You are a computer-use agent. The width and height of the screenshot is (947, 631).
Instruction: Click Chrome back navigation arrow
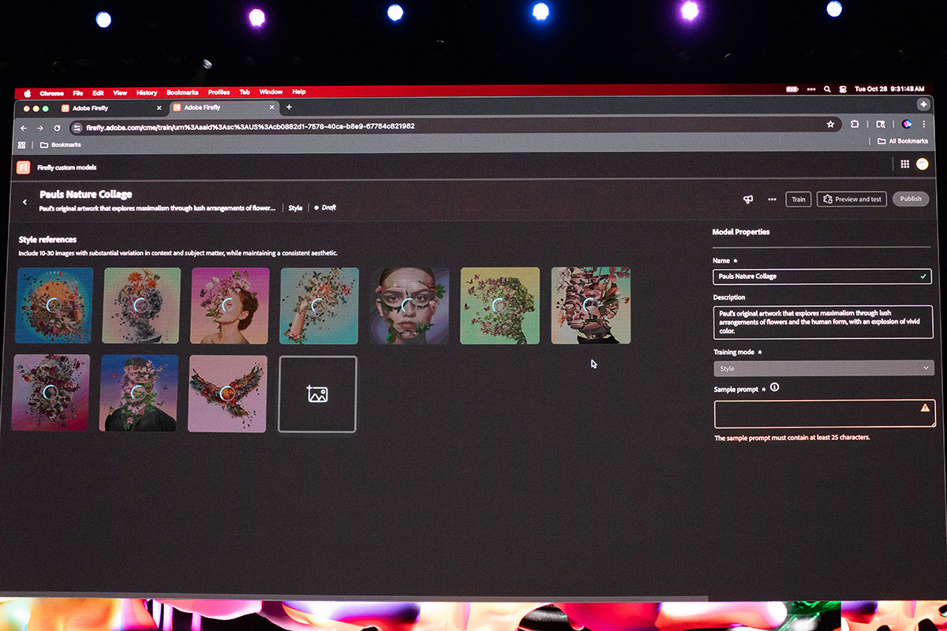(23, 127)
